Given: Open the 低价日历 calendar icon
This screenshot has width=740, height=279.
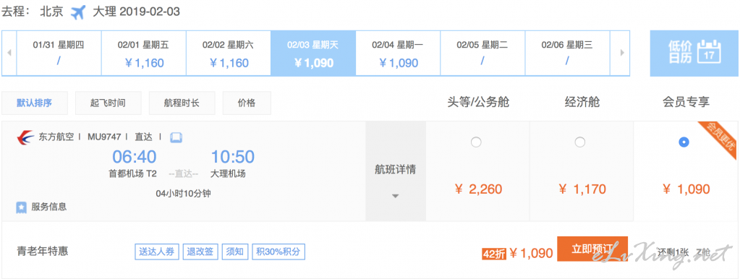Looking at the screenshot, I should pos(708,51).
